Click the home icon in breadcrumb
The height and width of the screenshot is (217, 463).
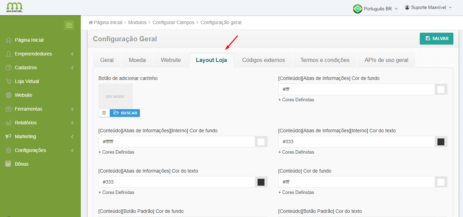[x=91, y=22]
